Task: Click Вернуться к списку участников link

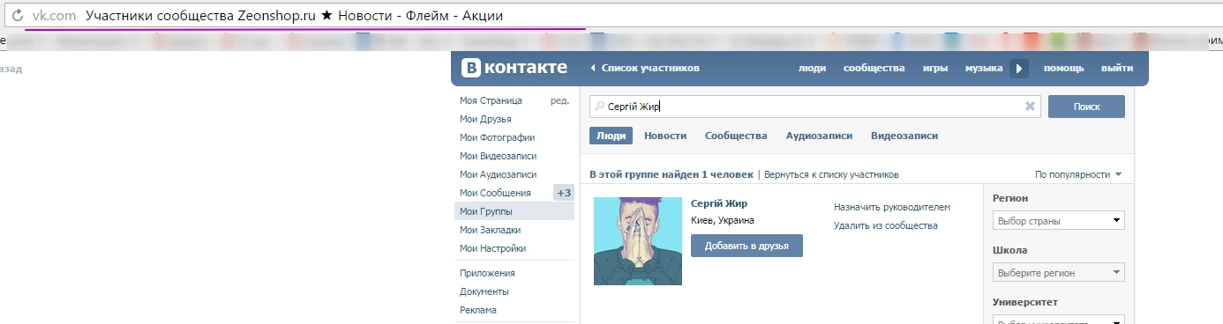Action: pyautogui.click(x=831, y=174)
